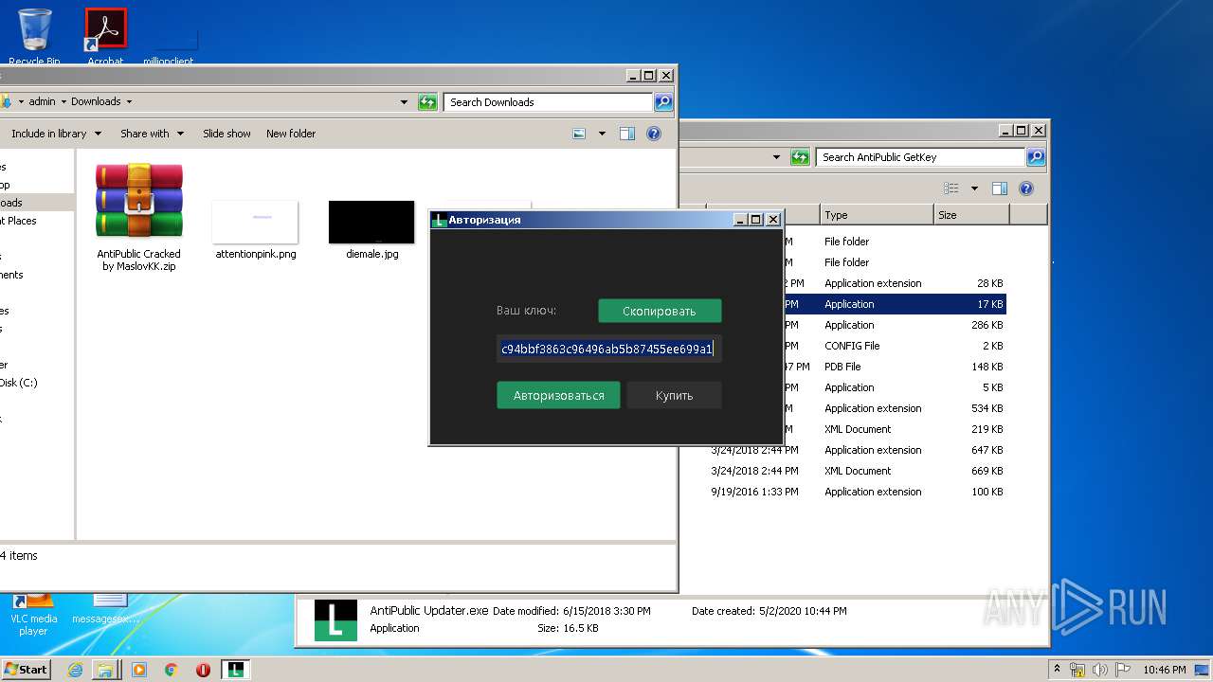Select the CONFIG File row
Viewport: 1213px width, 682px height.
coord(895,346)
